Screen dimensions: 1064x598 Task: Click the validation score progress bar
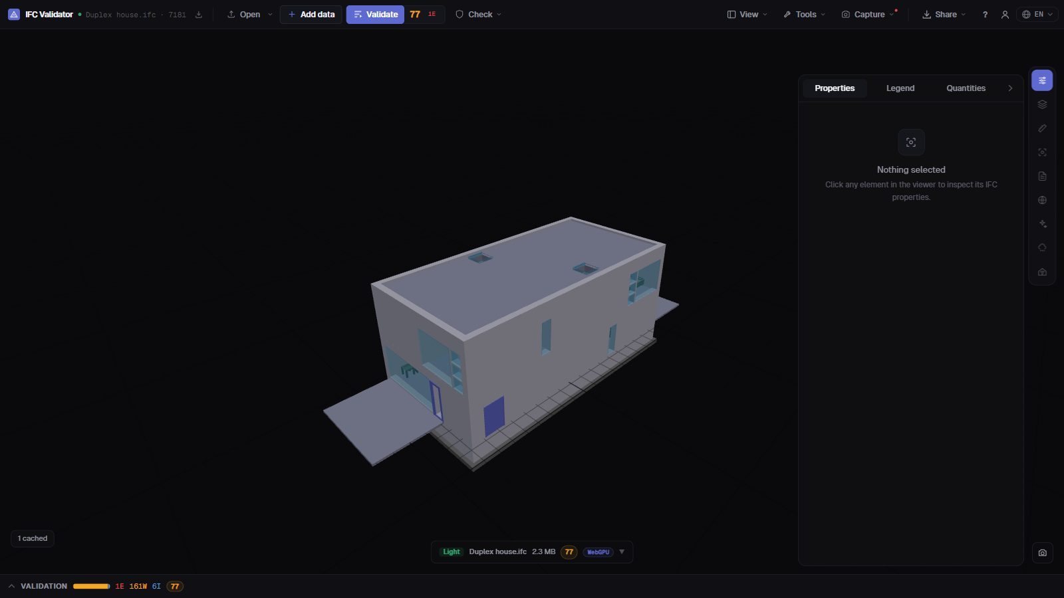pyautogui.click(x=91, y=586)
